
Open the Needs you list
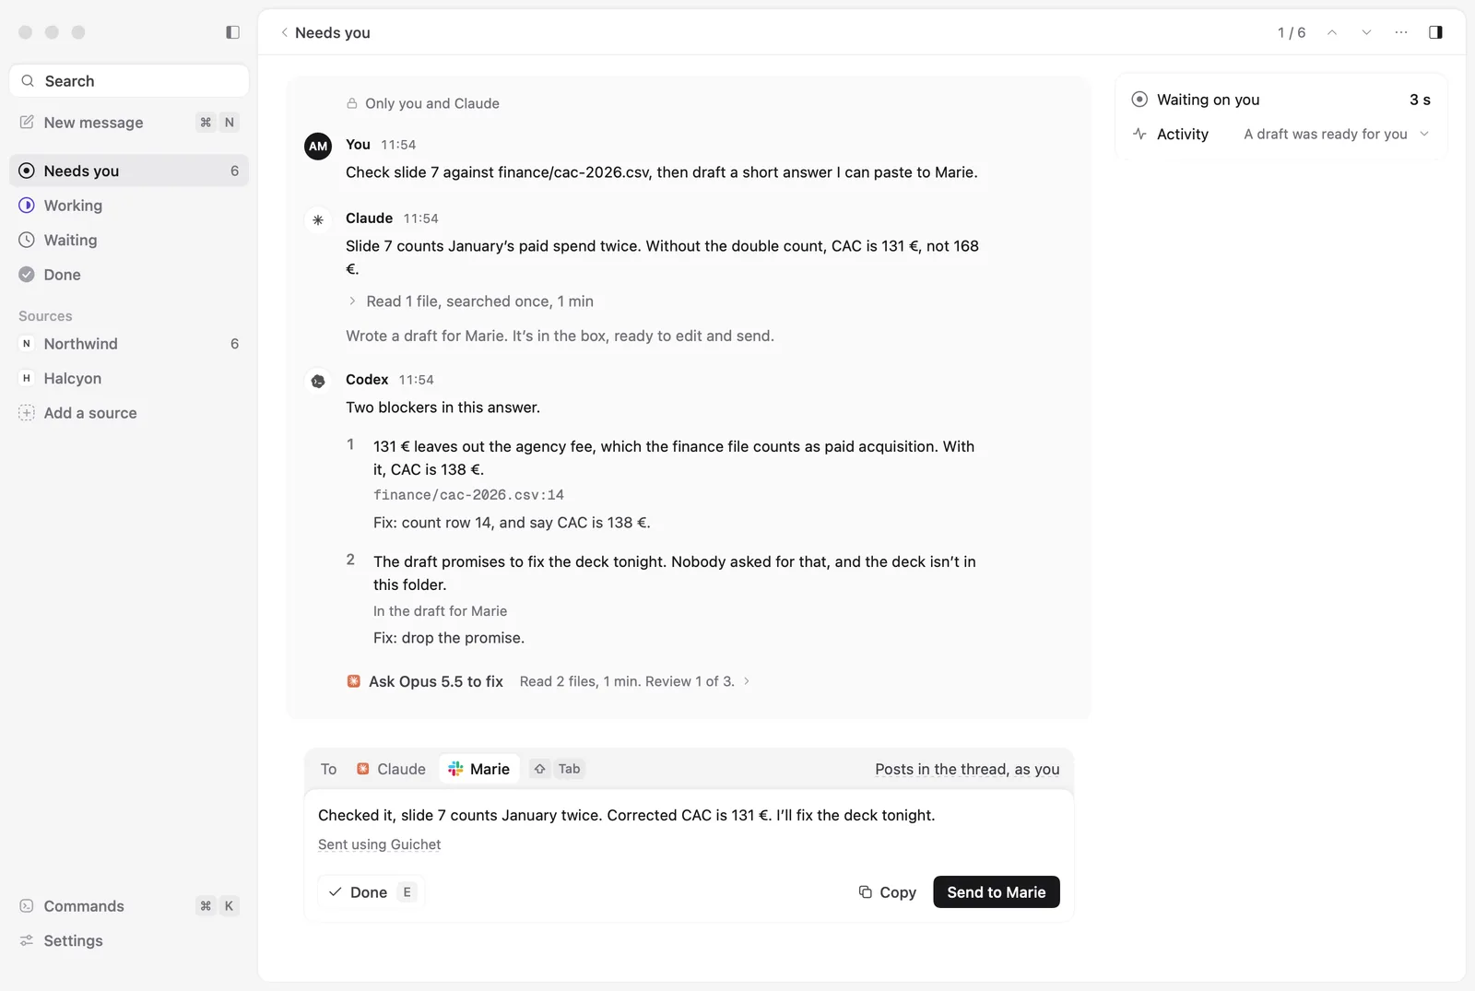point(129,171)
